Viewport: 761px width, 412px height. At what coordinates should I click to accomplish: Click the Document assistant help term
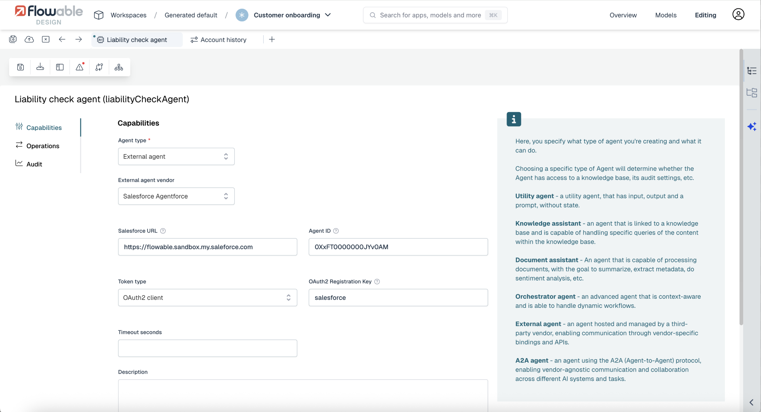(547, 260)
